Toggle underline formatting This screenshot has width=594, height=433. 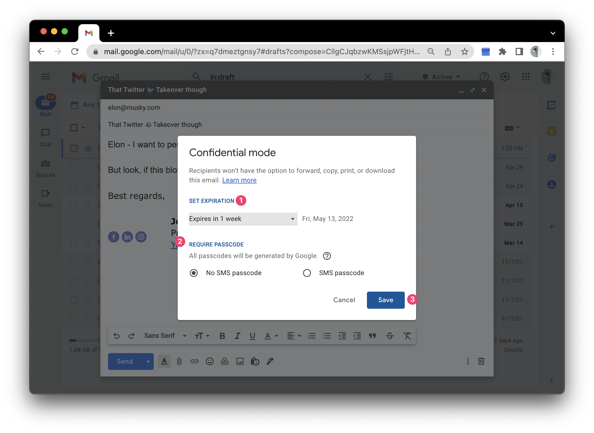253,336
